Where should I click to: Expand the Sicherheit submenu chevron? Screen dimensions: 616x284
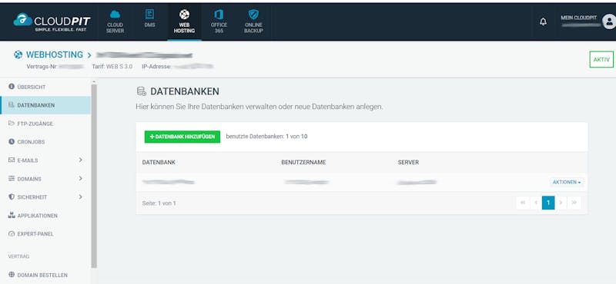coord(81,196)
